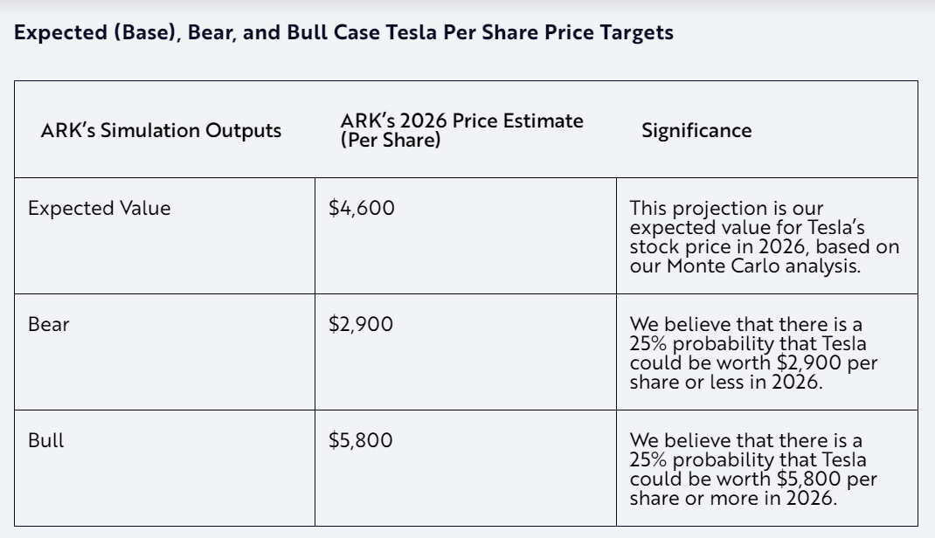Select the '(Per Share)' header subtext

tap(391, 140)
